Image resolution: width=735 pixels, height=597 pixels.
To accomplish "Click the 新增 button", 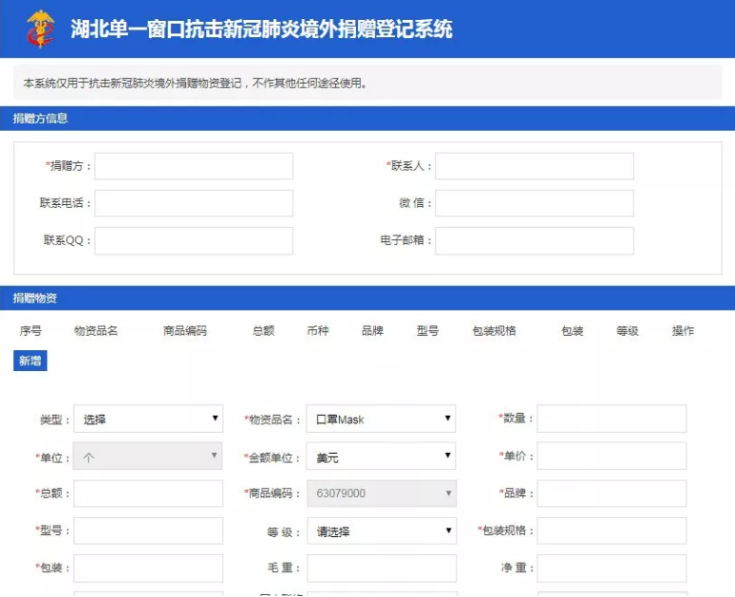I will click(x=30, y=361).
